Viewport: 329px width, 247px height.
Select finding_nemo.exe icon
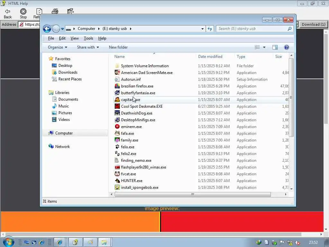(x=117, y=160)
